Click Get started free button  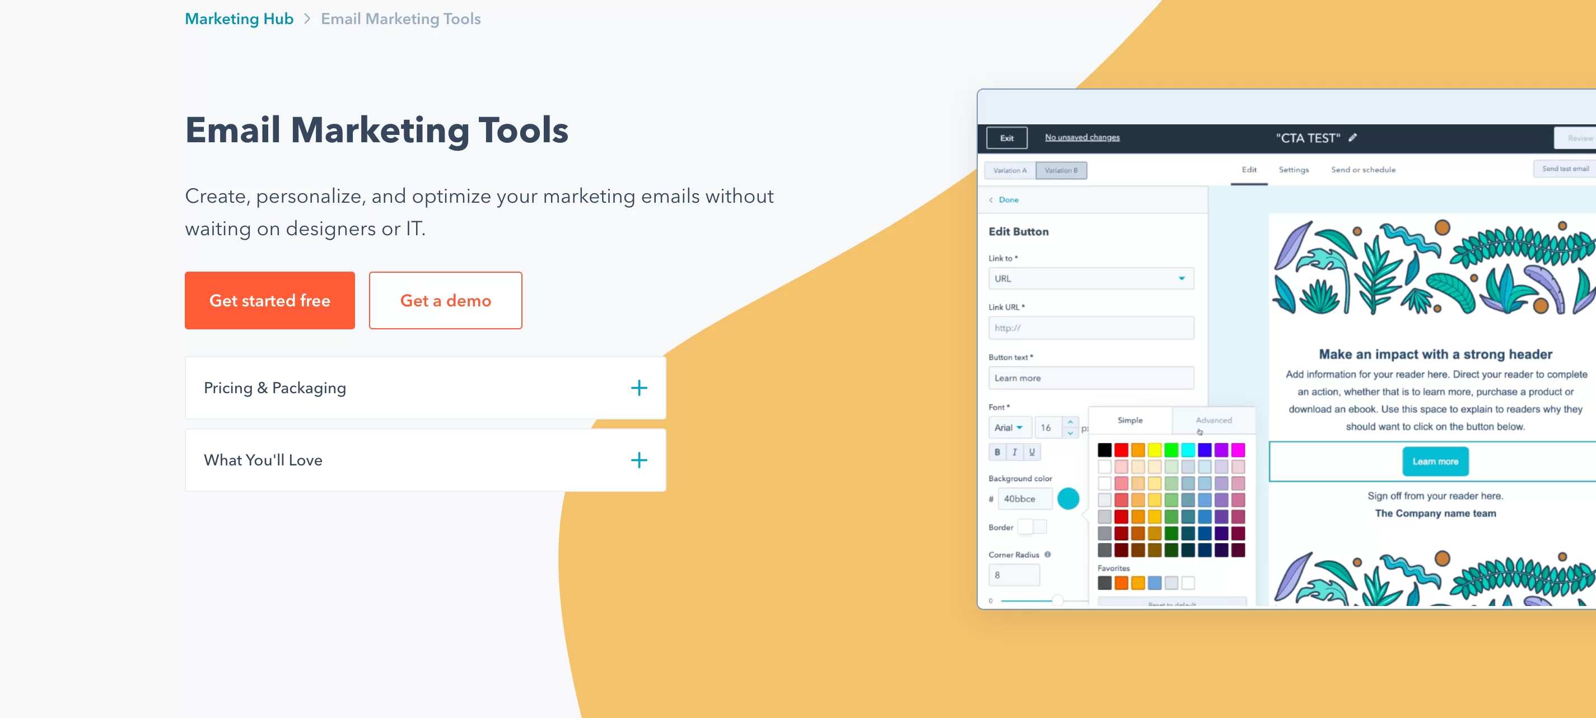(269, 300)
